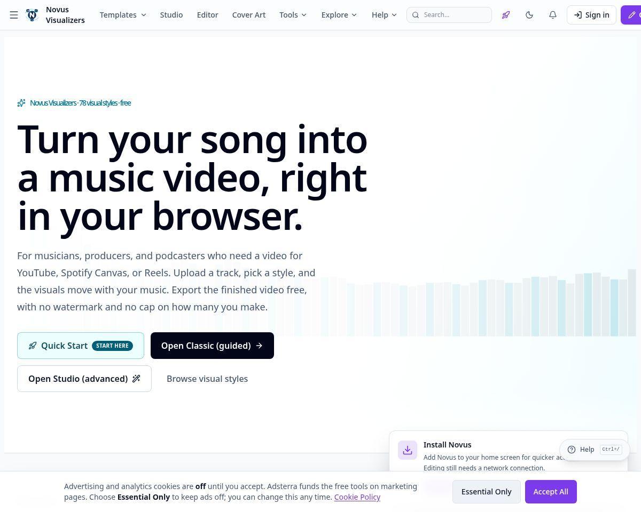Focus the Search input field
The width and height of the screenshot is (641, 512).
point(449,15)
